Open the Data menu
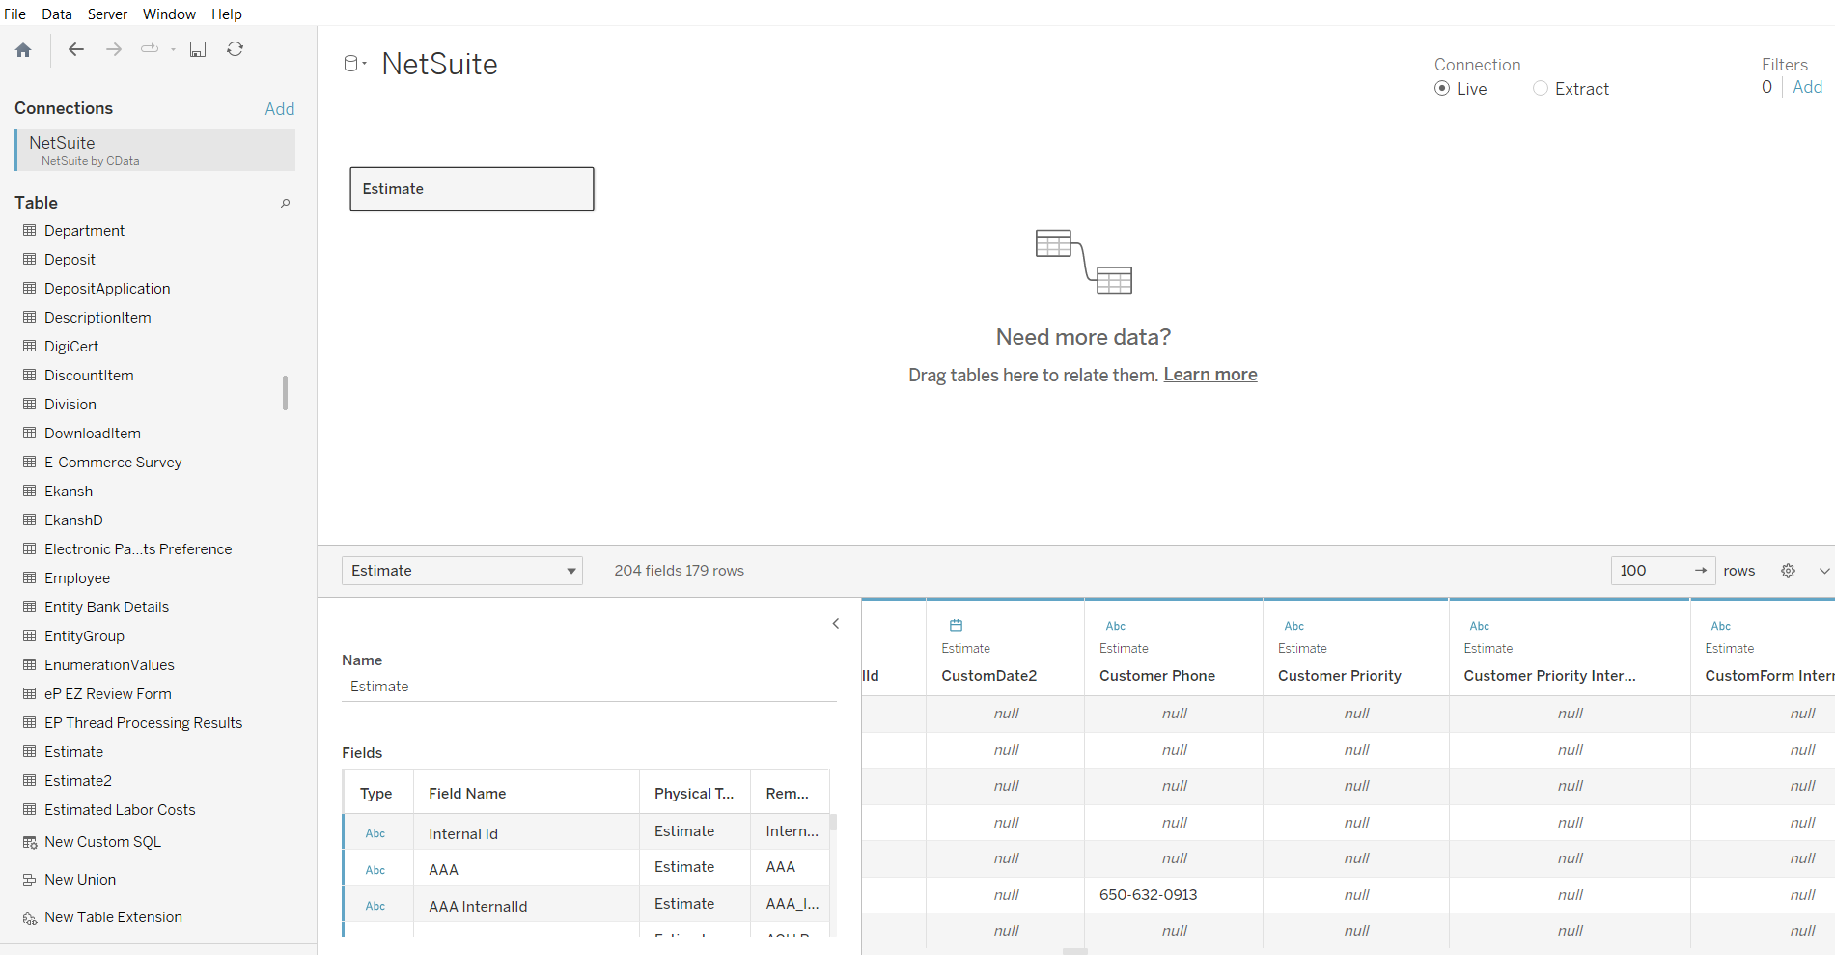 point(57,14)
